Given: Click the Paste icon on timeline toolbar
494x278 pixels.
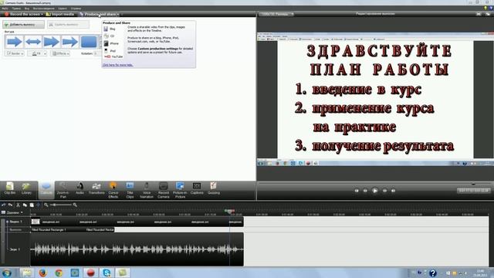Looking at the screenshot, I should [32, 205].
